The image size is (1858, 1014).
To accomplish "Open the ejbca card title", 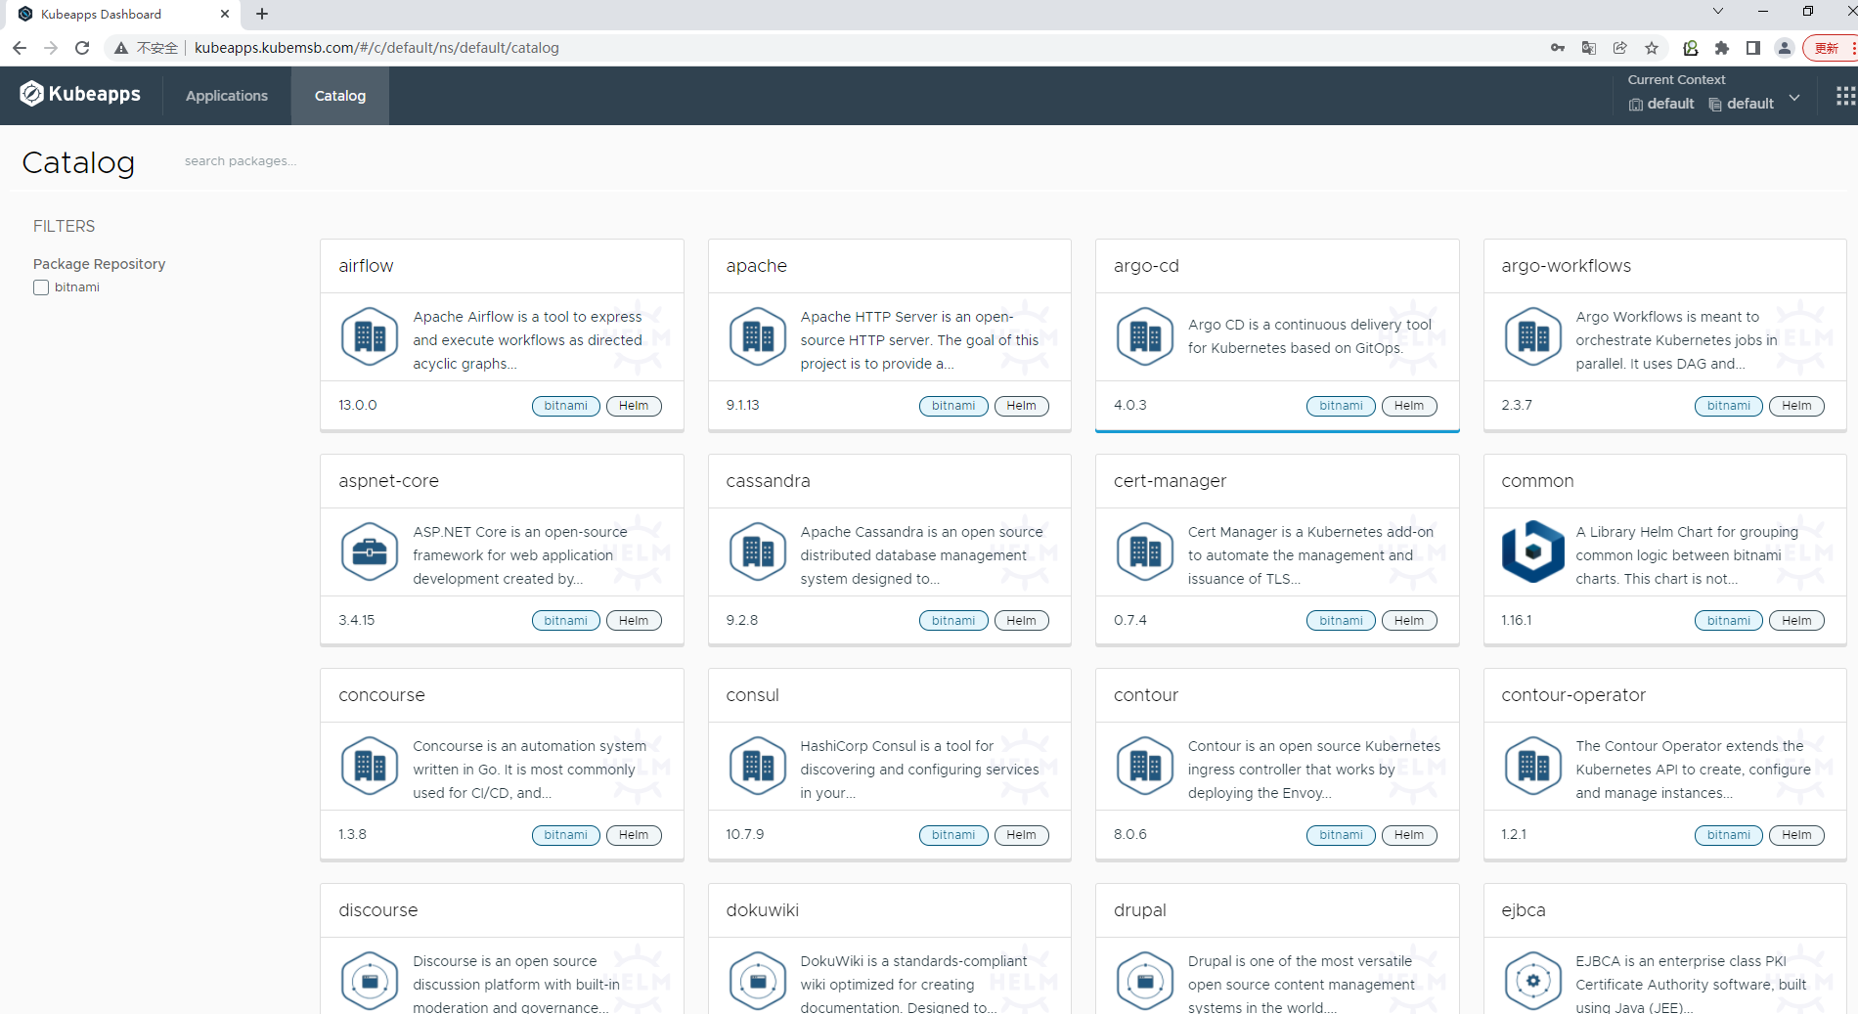I will (x=1523, y=910).
